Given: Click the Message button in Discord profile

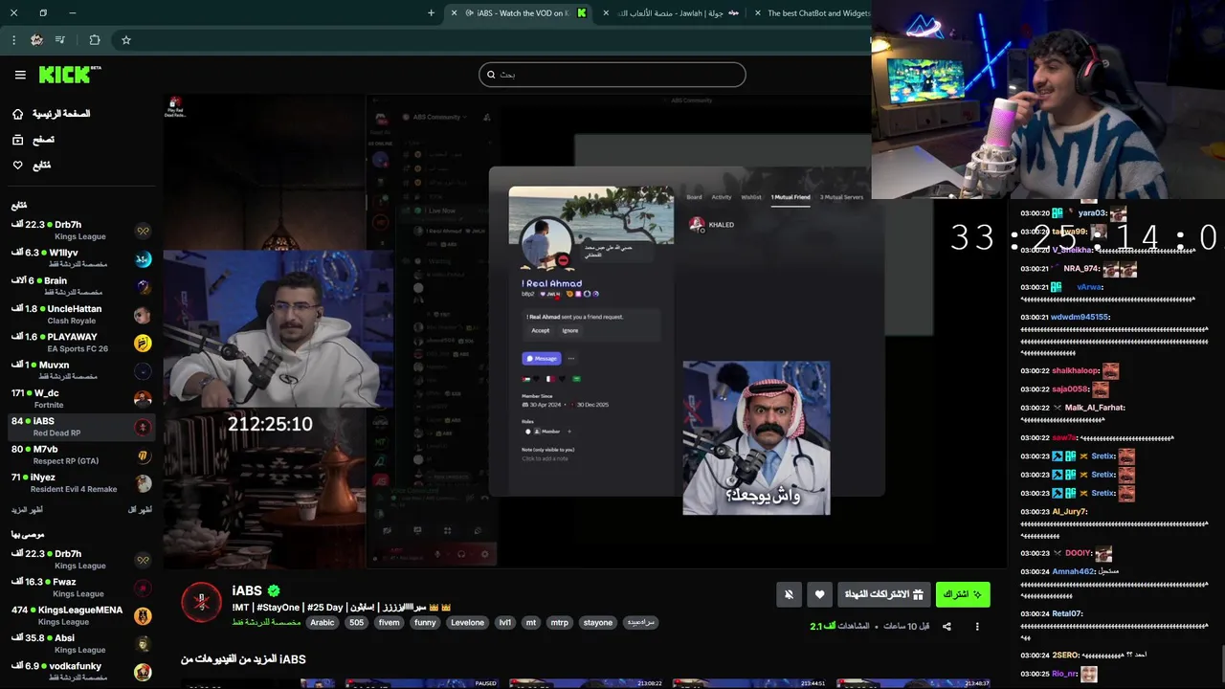Looking at the screenshot, I should click(542, 359).
